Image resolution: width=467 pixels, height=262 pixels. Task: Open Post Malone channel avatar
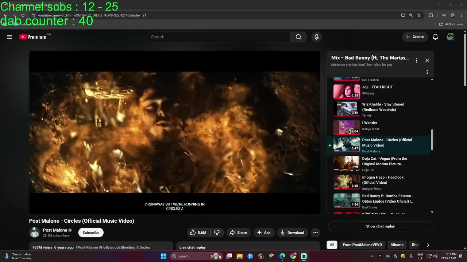coord(35,232)
